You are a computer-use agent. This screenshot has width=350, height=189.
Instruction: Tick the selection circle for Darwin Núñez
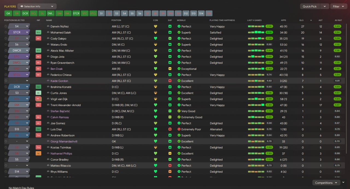pos(6,26)
